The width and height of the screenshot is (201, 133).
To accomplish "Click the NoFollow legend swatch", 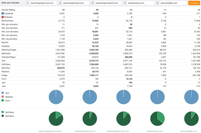I will pyautogui.click(x=3, y=112).
